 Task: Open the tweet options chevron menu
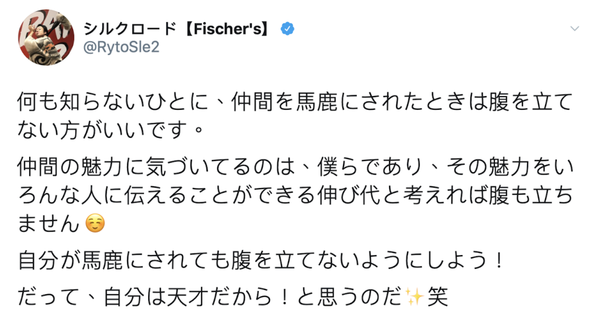574,29
